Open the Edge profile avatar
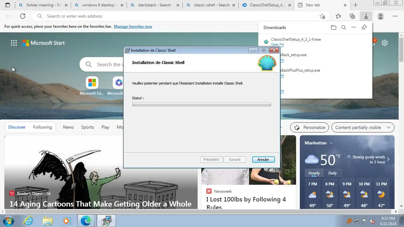 pos(381,16)
